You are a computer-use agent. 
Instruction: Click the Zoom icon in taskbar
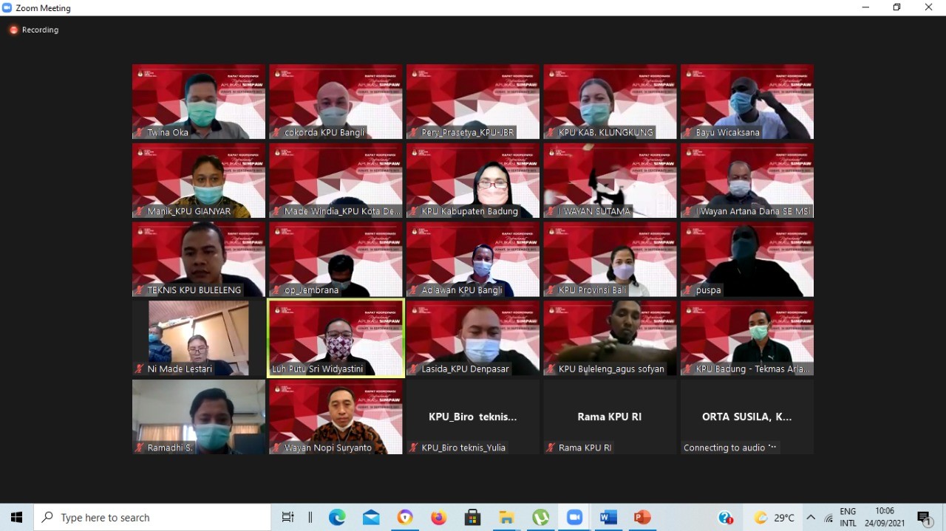tap(575, 518)
